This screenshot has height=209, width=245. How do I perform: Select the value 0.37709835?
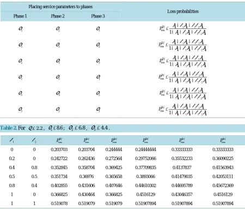click(145, 168)
